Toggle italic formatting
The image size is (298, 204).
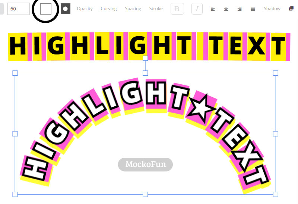[x=197, y=9]
